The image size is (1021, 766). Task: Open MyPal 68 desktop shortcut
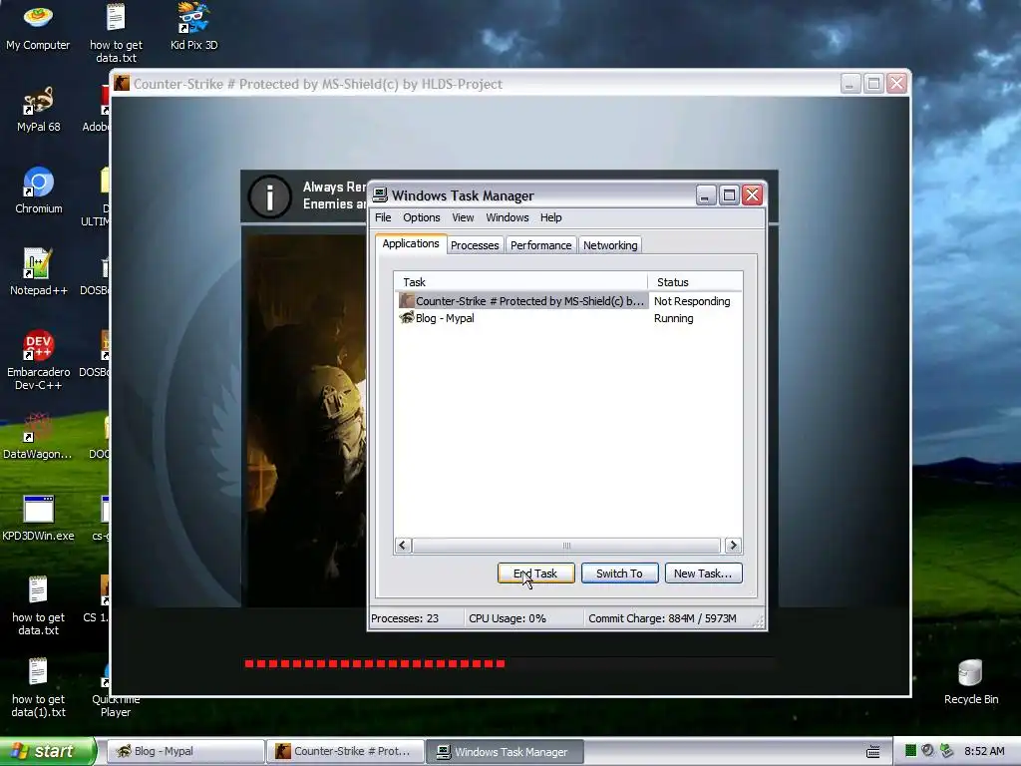pos(38,109)
